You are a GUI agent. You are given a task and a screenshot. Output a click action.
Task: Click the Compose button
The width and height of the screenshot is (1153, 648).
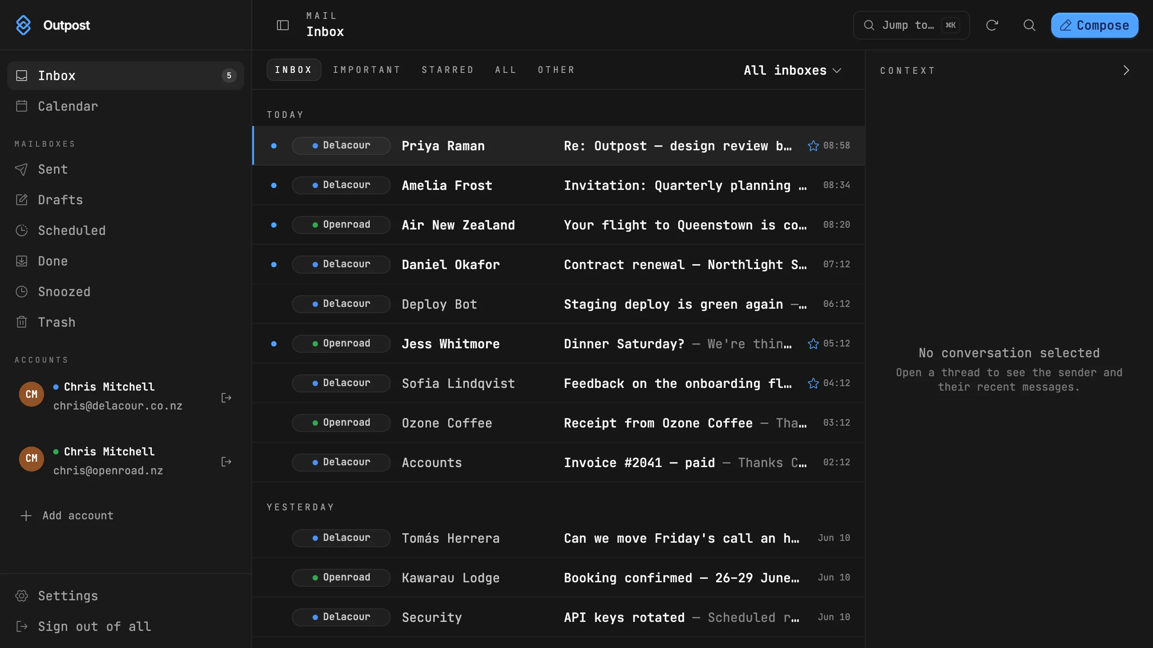coord(1094,25)
